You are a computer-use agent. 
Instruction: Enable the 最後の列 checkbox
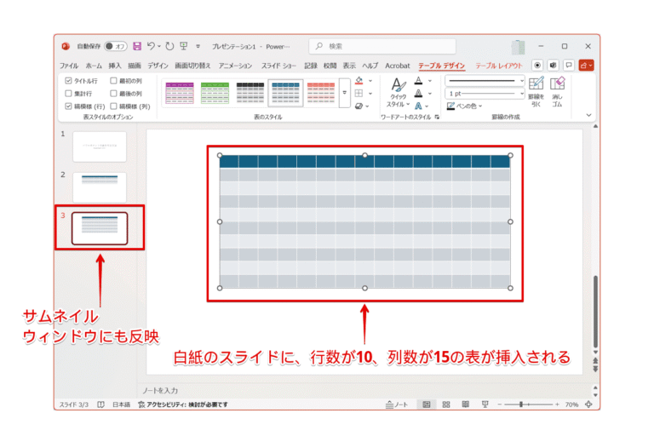click(113, 94)
